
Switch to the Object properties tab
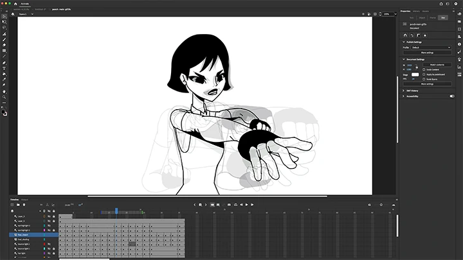coord(422,18)
